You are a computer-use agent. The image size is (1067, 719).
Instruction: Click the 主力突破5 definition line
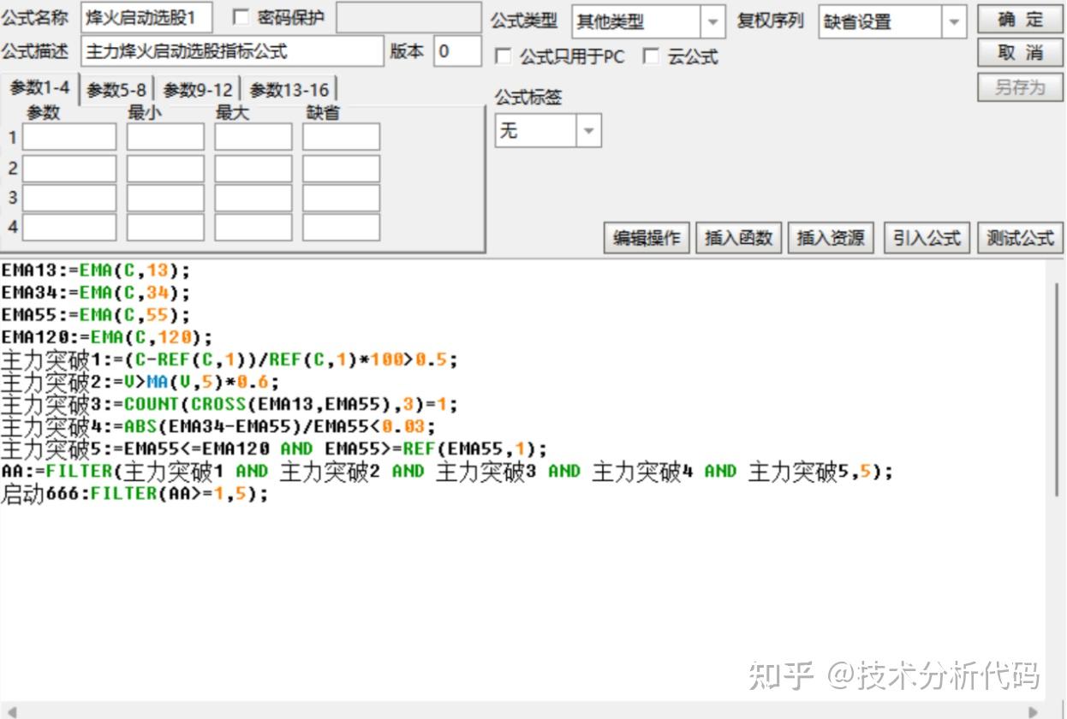point(274,449)
